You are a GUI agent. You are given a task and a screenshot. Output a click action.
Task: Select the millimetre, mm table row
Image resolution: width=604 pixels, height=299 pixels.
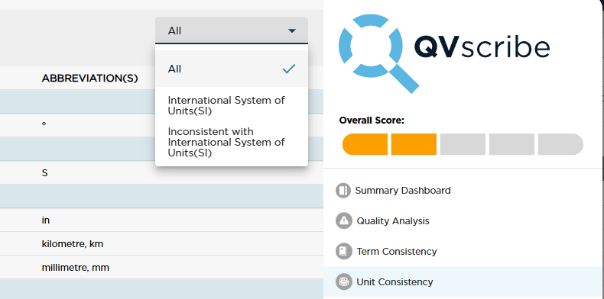(162, 267)
